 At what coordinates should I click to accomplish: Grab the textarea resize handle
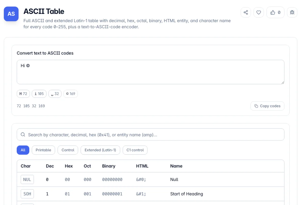coord(282,82)
